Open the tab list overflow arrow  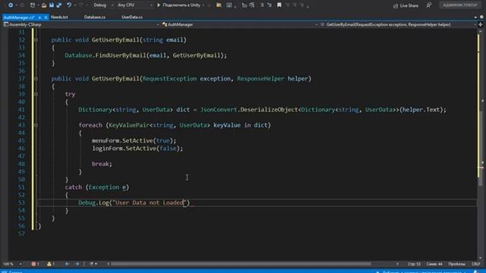click(475, 17)
